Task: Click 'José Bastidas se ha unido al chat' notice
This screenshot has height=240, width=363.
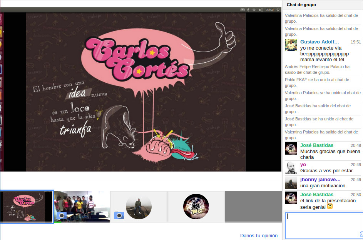Action: (319, 122)
